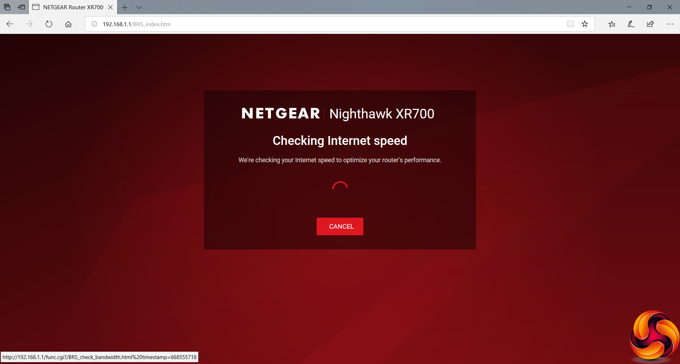Close the browser window
This screenshot has height=364, width=680.
(670, 7)
